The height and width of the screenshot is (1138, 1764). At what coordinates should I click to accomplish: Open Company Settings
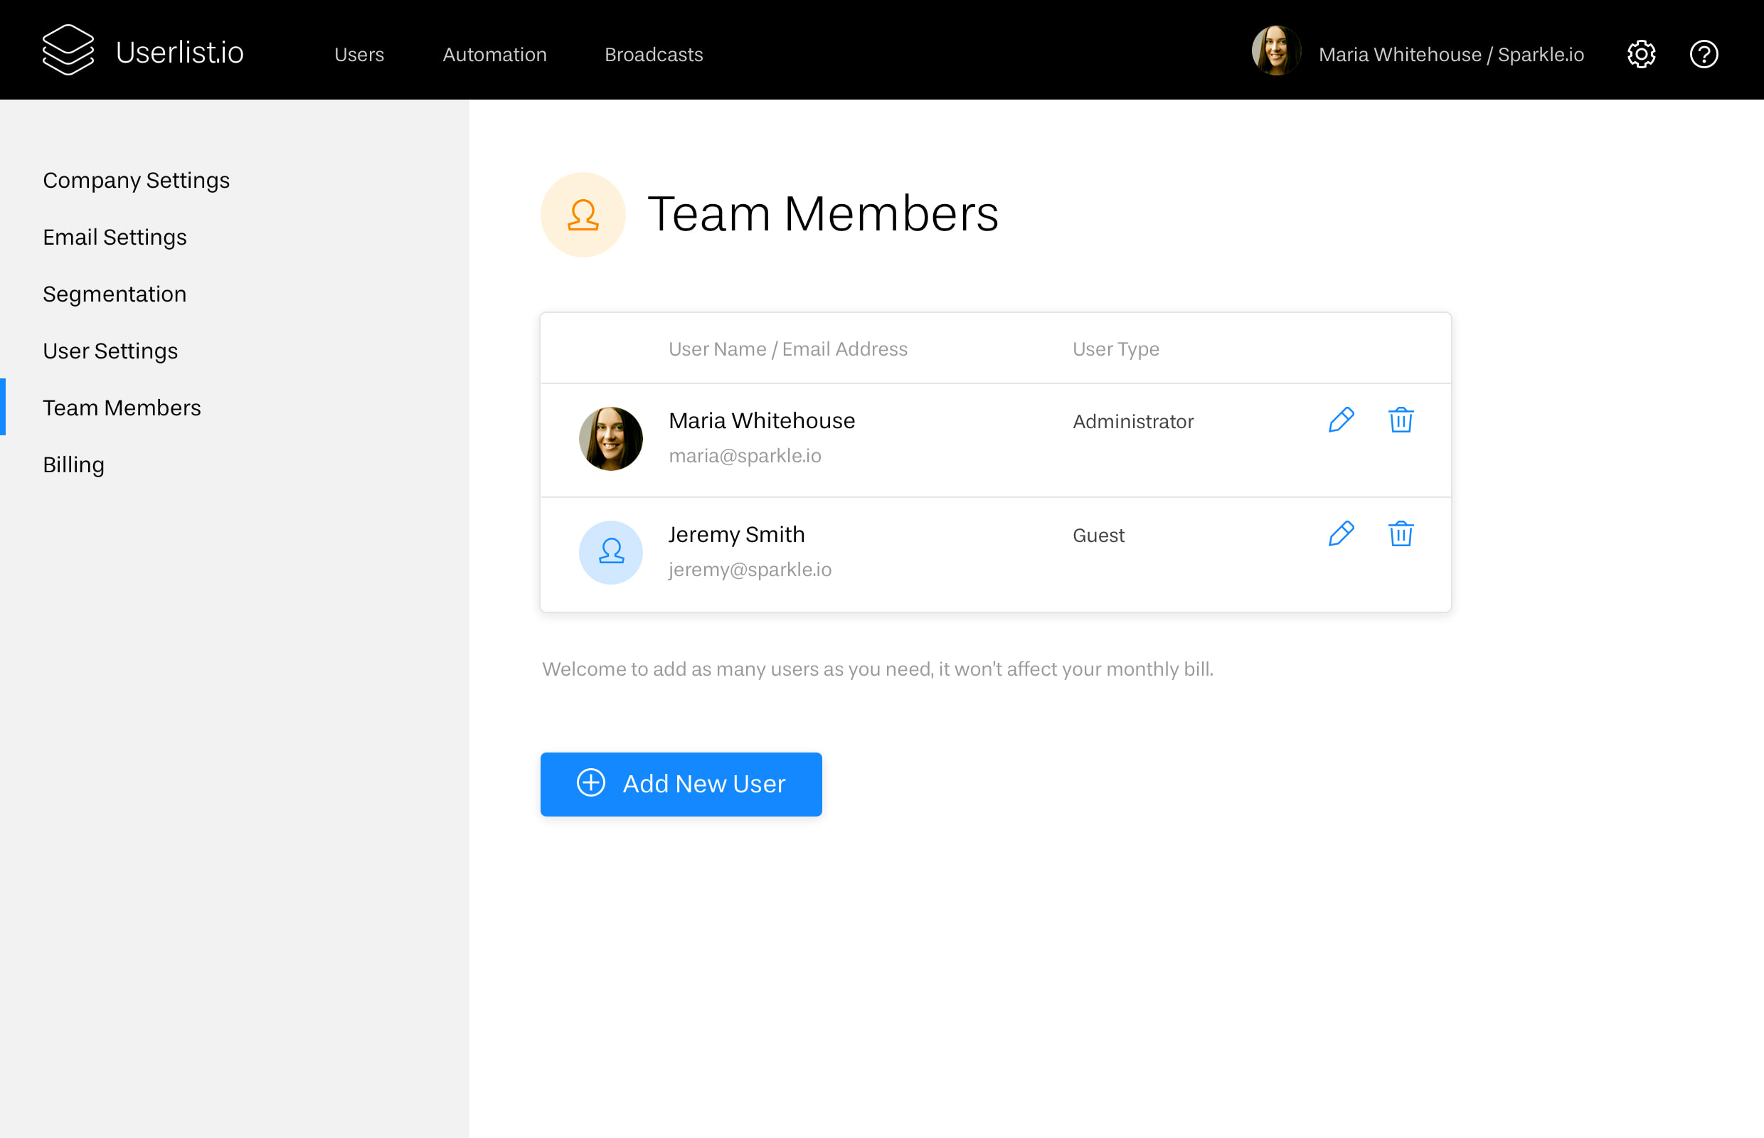click(136, 179)
